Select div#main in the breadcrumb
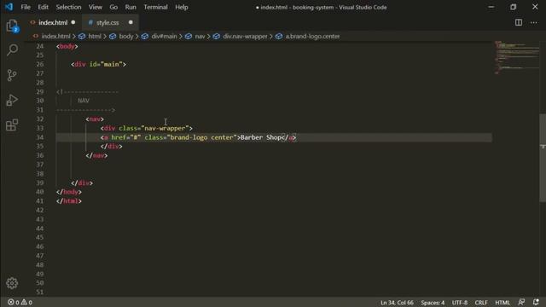Image resolution: width=546 pixels, height=307 pixels. tap(164, 36)
